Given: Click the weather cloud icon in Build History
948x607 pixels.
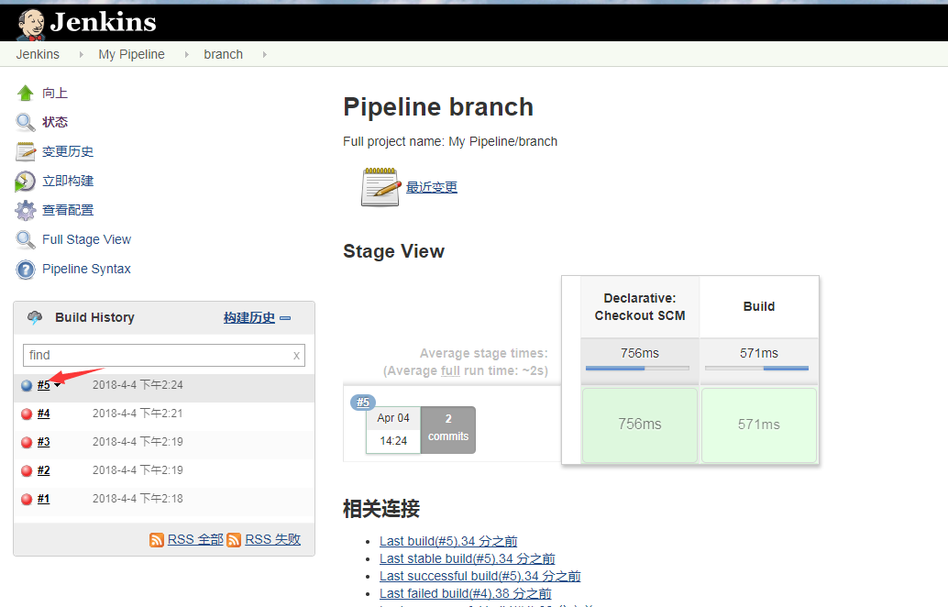Looking at the screenshot, I should (x=35, y=317).
